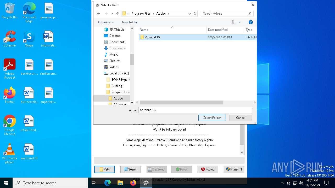
Task: Open Firefox desktop shortcut
Action: point(10,96)
